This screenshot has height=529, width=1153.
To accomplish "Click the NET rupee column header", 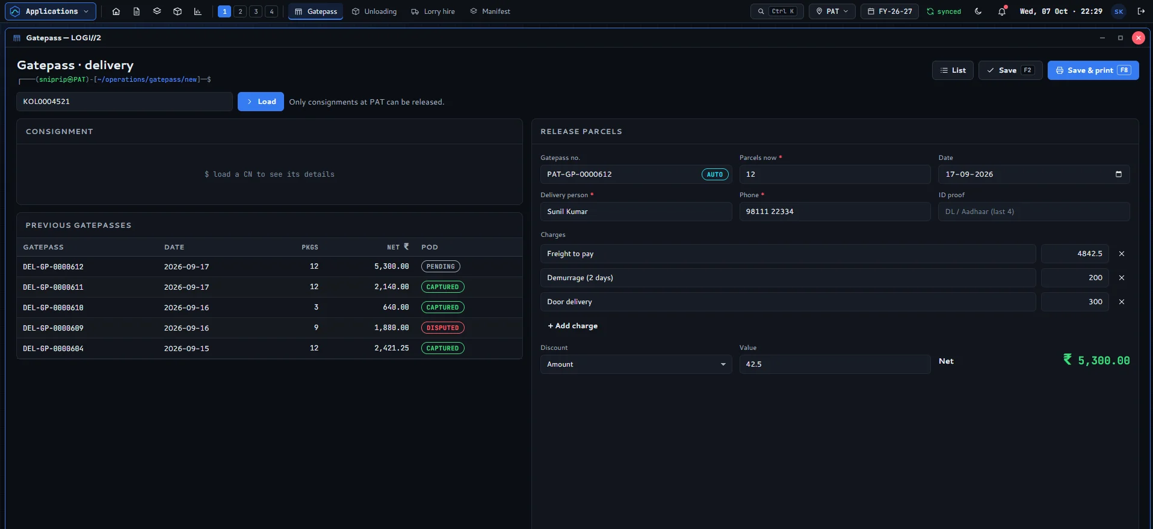I will coord(398,247).
